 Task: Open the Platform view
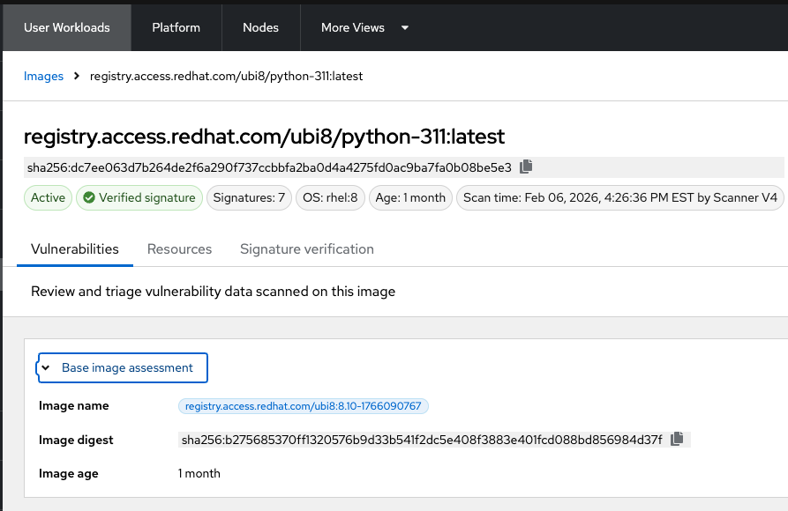[x=176, y=27]
